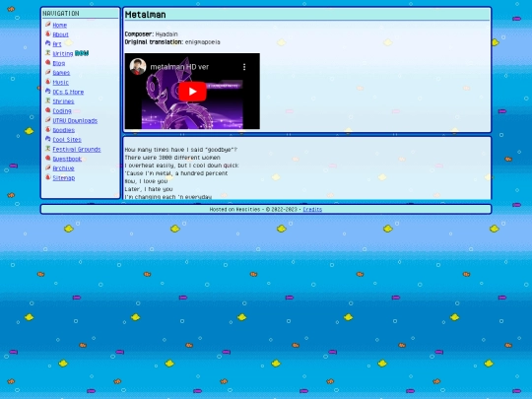Image resolution: width=532 pixels, height=399 pixels.
Task: Click the icon beside Festival Grounds
Action: tap(48, 148)
